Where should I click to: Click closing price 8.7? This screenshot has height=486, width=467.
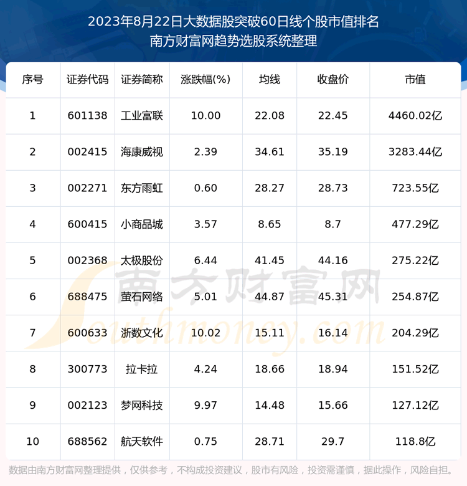tap(333, 224)
